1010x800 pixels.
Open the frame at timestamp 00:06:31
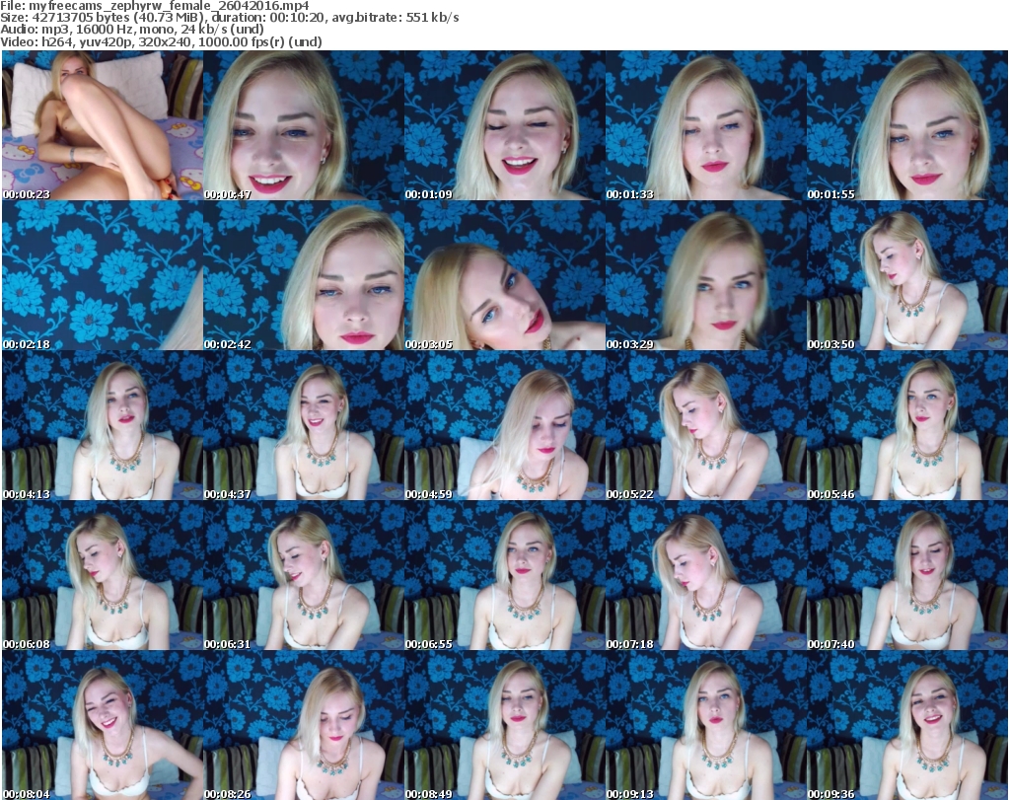[304, 575]
